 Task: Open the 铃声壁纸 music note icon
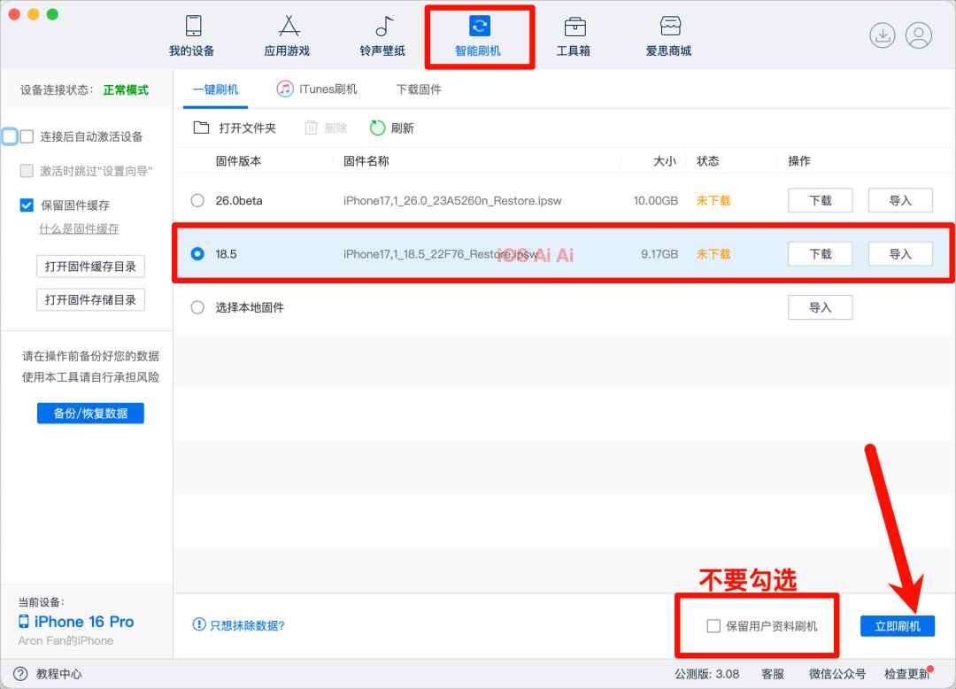[384, 27]
